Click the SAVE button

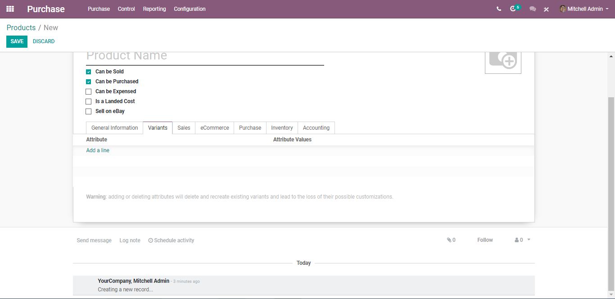[17, 41]
